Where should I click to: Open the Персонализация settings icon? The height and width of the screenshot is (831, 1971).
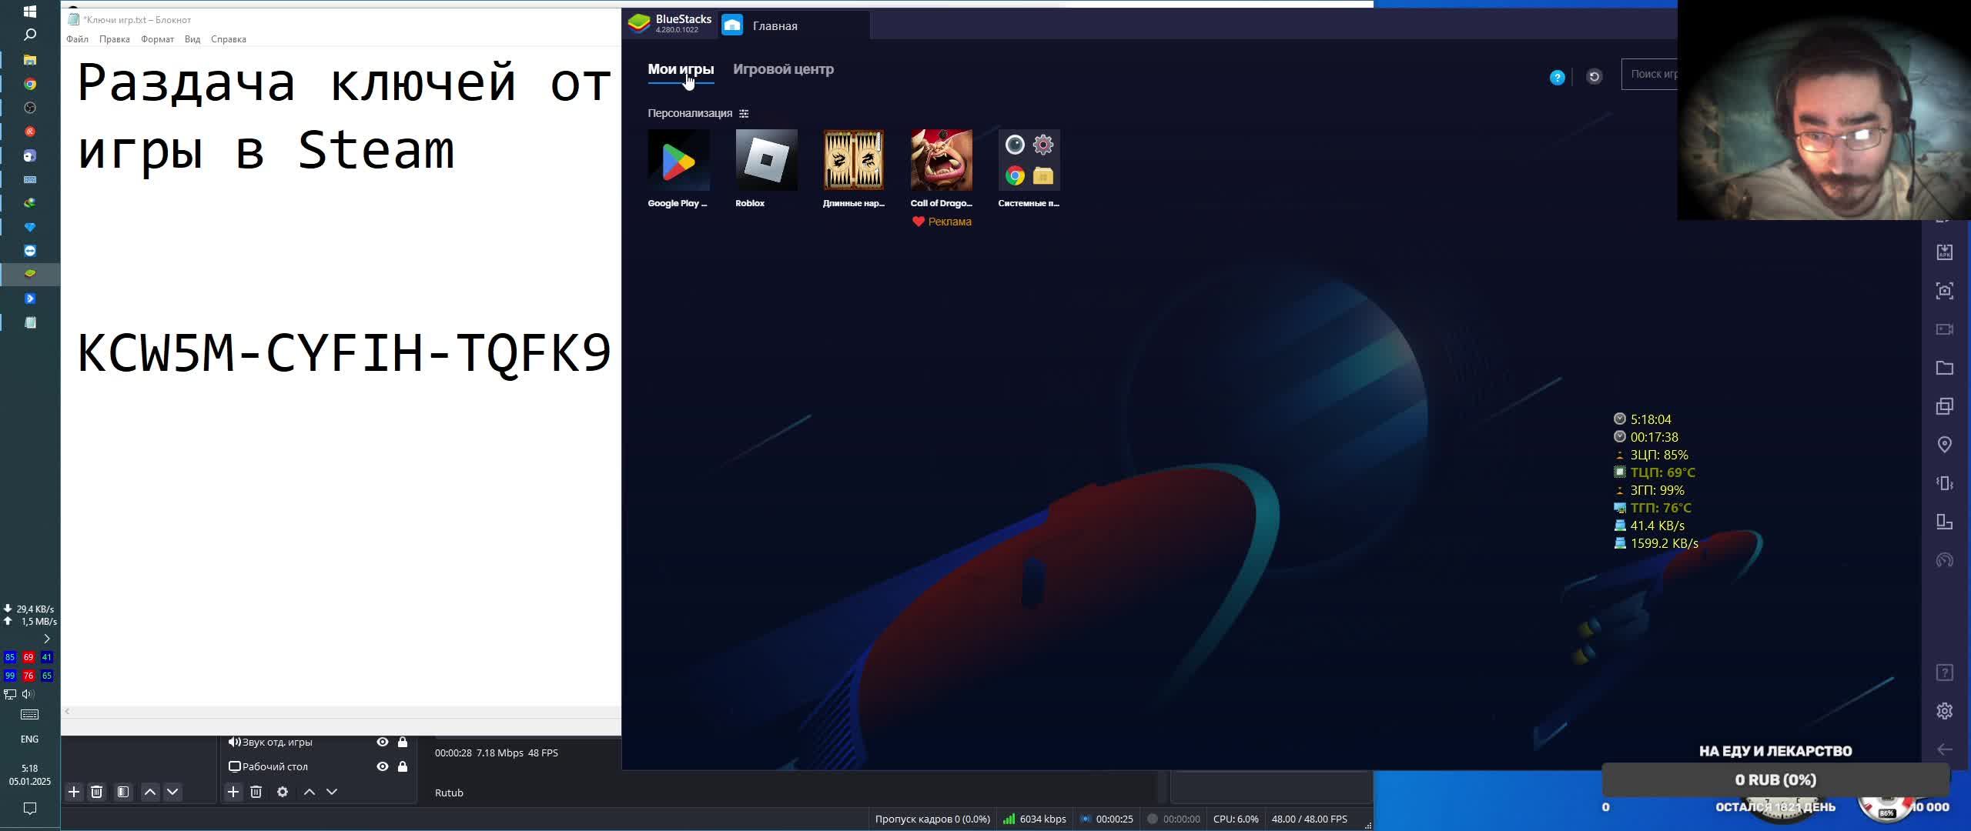click(x=744, y=114)
